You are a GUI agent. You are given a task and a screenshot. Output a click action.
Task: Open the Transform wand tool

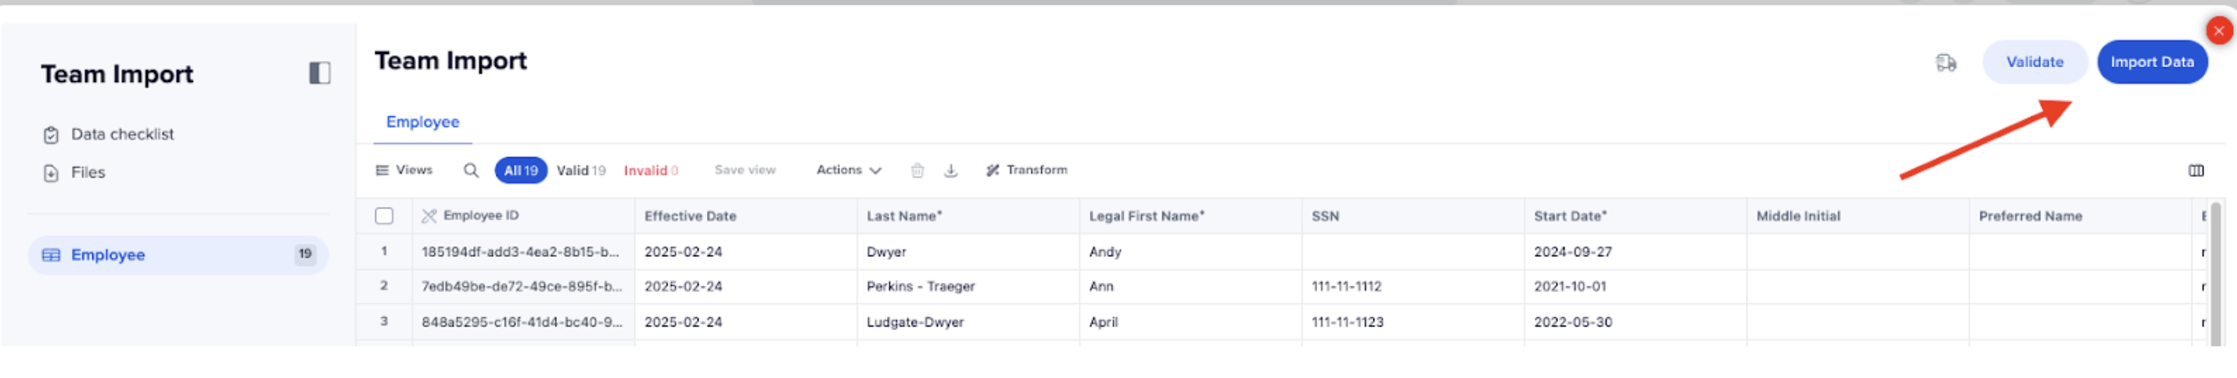point(1026,171)
